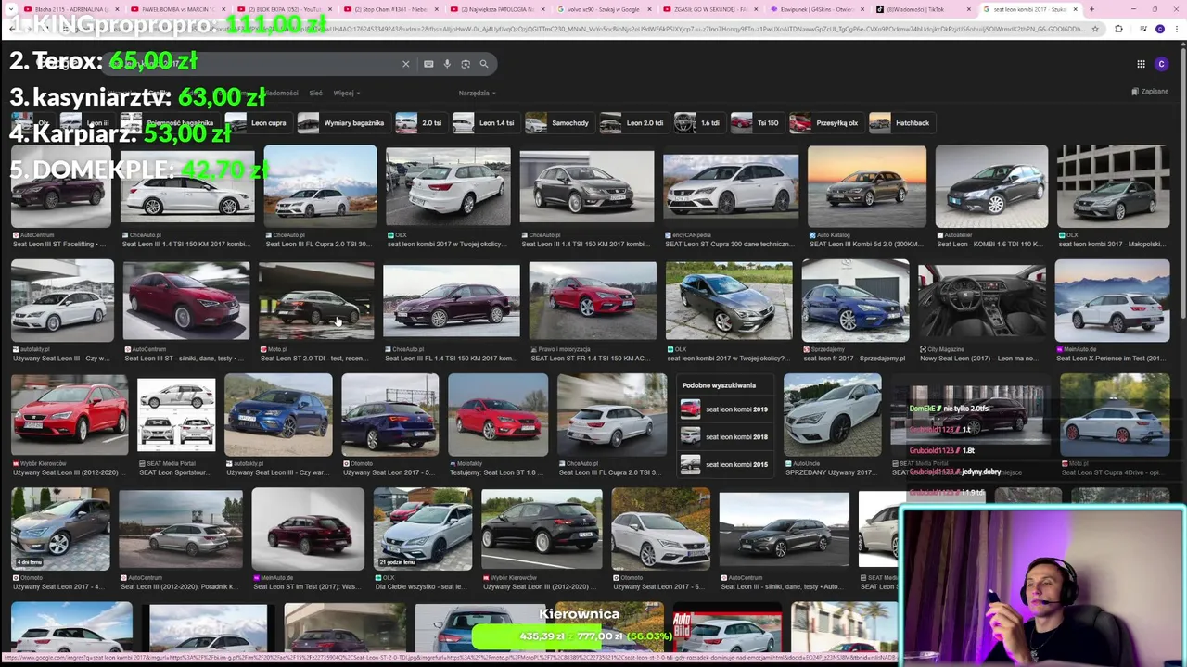This screenshot has width=1187, height=667.
Task: Open the Narzędzia tools dropdown
Action: coord(477,93)
